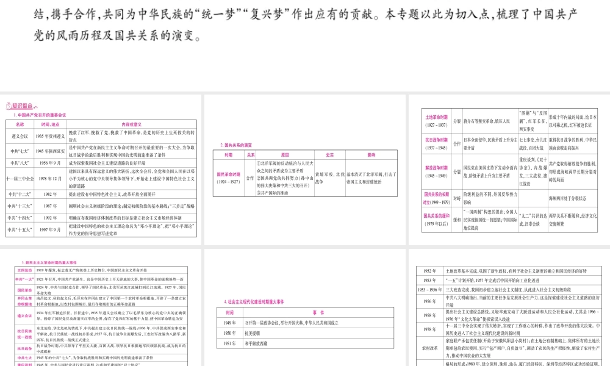Click the 解放战争时期 row label
Screen dimensions: 610x366
(x=437, y=171)
